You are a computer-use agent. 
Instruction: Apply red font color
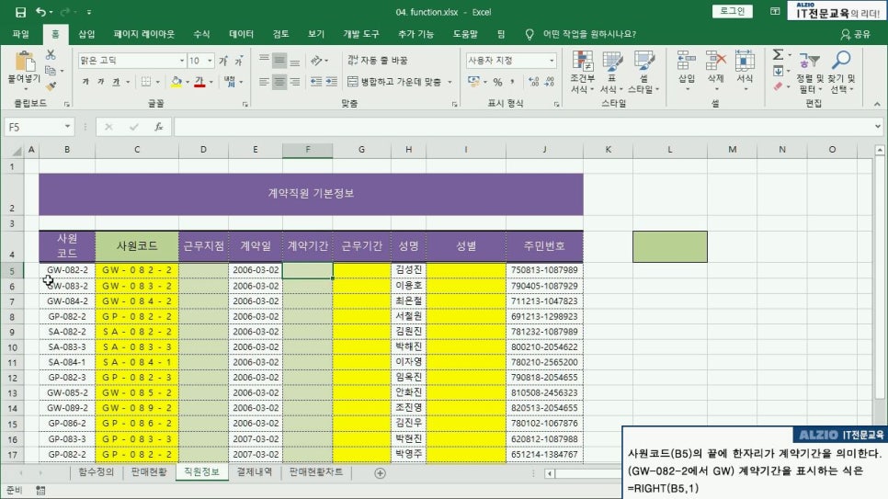click(x=199, y=82)
